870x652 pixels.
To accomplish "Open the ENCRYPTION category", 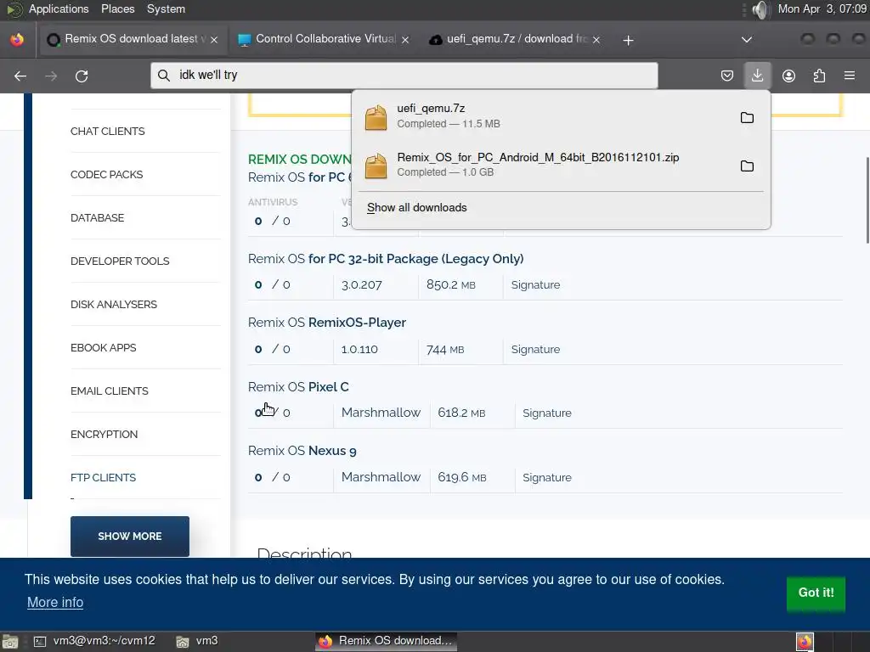I will pos(104,434).
